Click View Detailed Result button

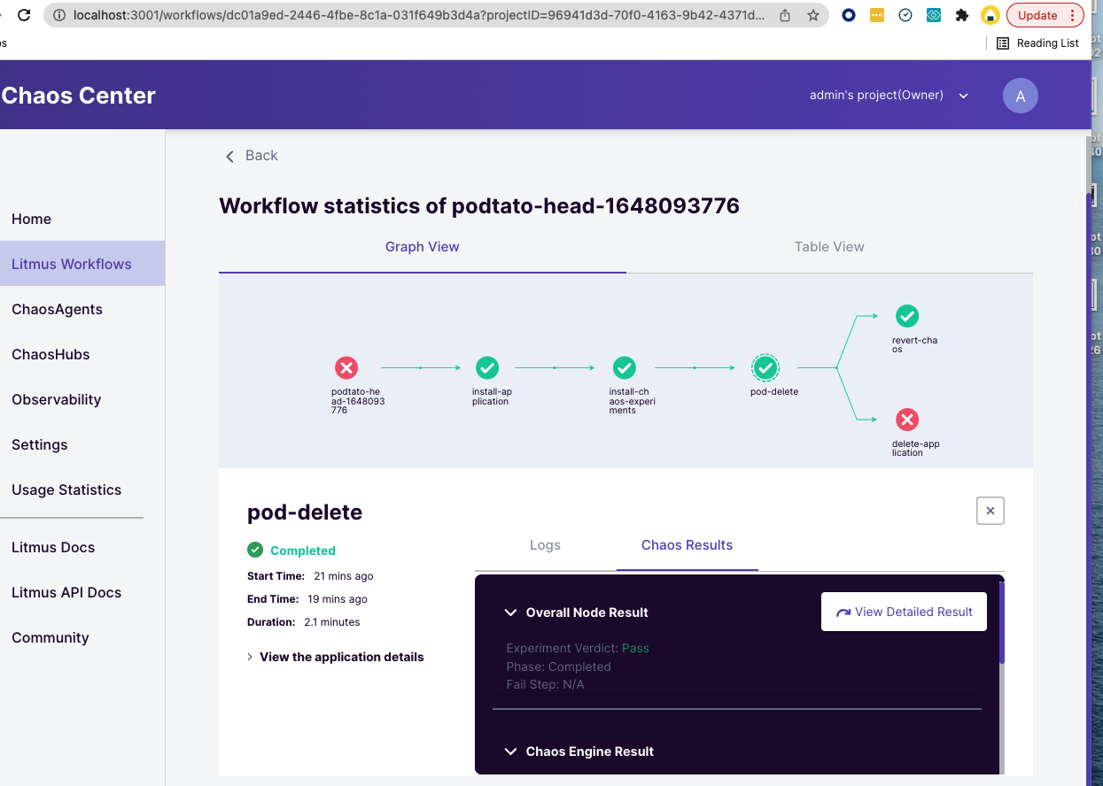pyautogui.click(x=904, y=612)
